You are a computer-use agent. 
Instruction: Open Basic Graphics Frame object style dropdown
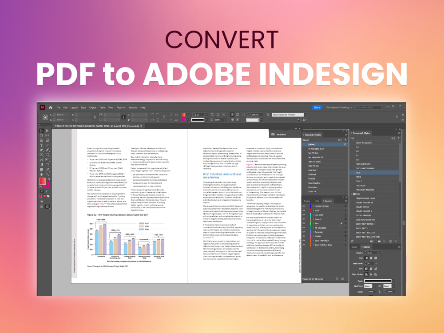click(x=305, y=115)
